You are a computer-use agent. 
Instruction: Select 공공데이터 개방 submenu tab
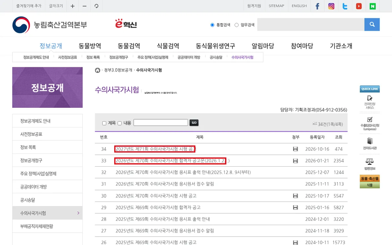[x=189, y=57]
